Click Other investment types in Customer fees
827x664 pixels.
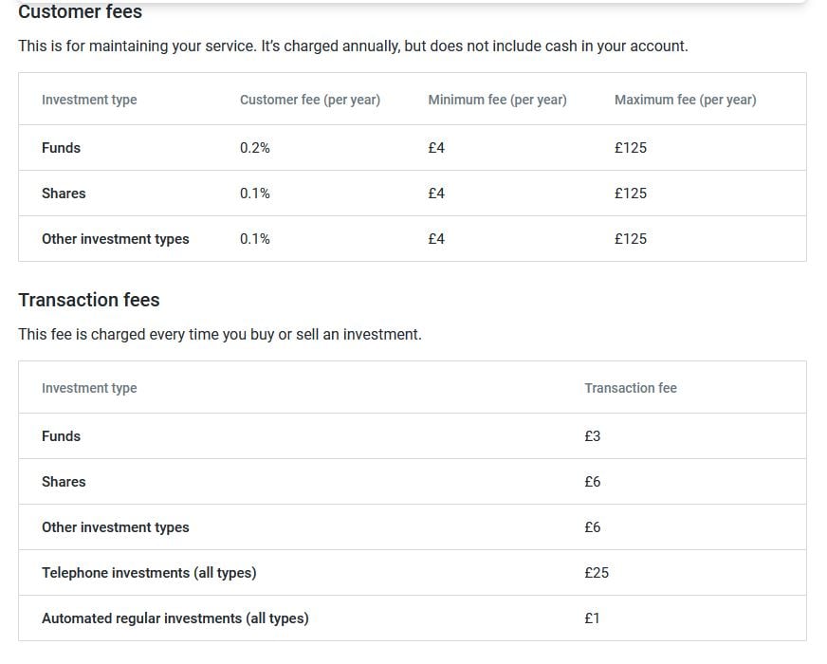point(116,239)
